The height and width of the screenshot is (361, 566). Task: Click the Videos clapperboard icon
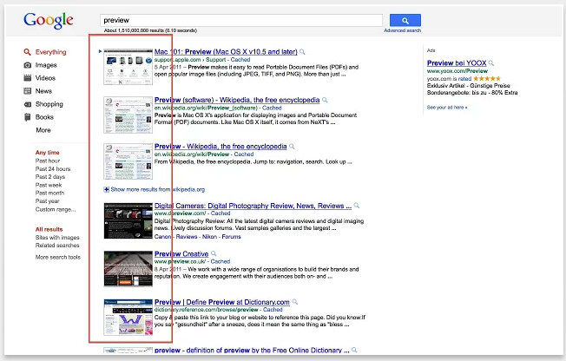(28, 78)
